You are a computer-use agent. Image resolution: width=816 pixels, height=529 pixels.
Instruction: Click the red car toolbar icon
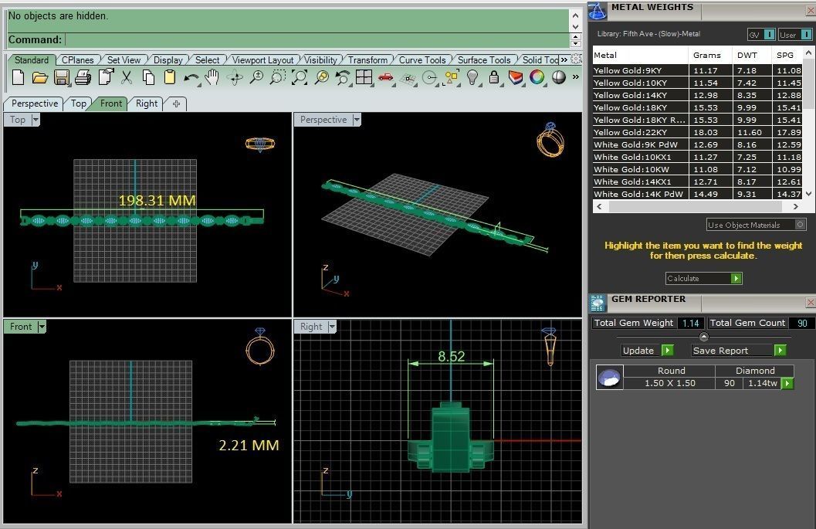(x=386, y=78)
